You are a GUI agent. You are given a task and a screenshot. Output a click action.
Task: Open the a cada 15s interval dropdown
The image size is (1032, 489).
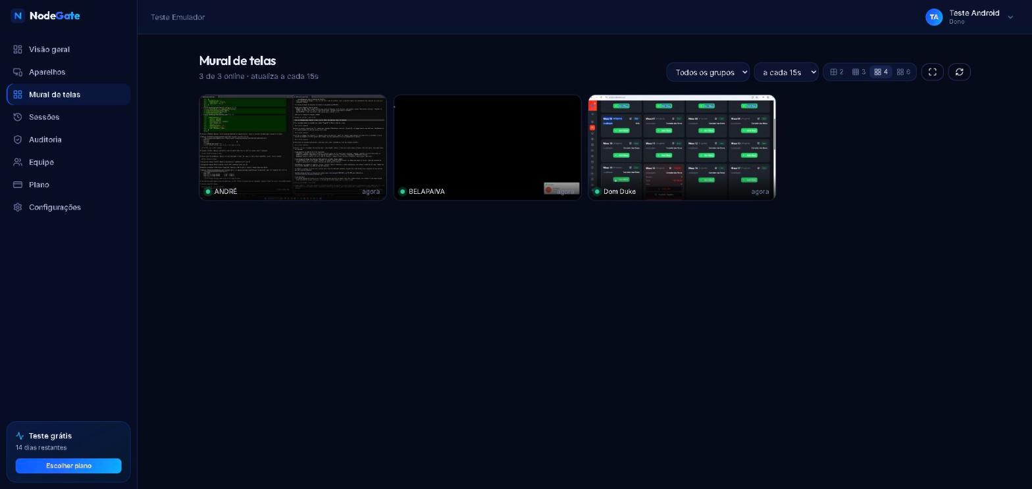(x=786, y=72)
